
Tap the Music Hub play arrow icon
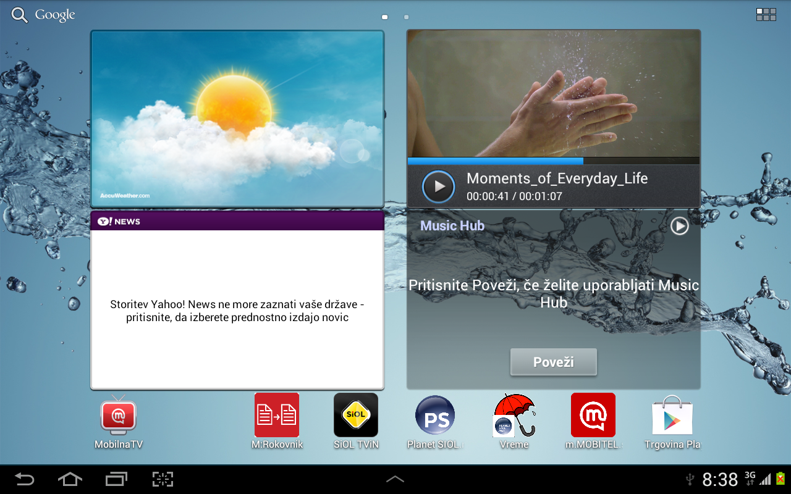[680, 226]
